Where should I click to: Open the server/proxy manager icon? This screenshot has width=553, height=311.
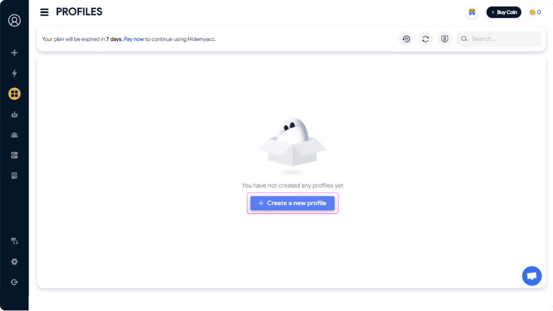(15, 155)
